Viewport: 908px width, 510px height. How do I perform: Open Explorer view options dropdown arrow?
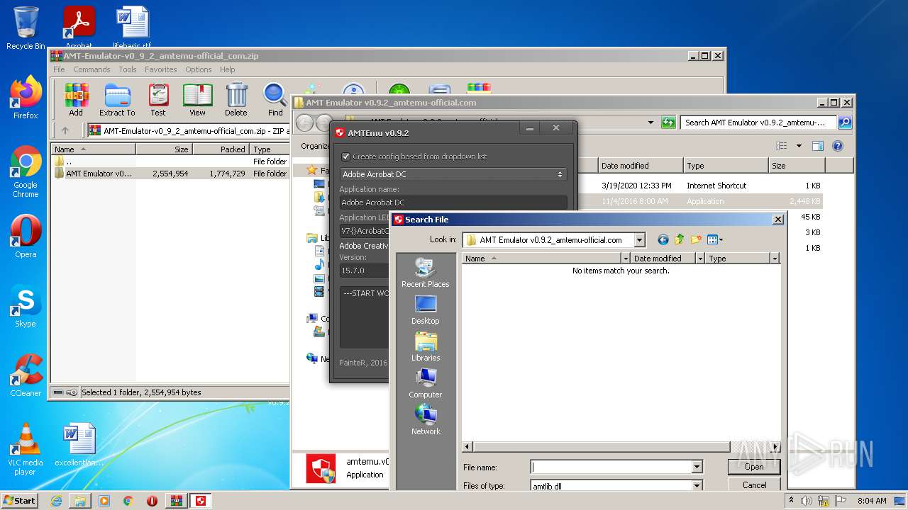tap(799, 146)
